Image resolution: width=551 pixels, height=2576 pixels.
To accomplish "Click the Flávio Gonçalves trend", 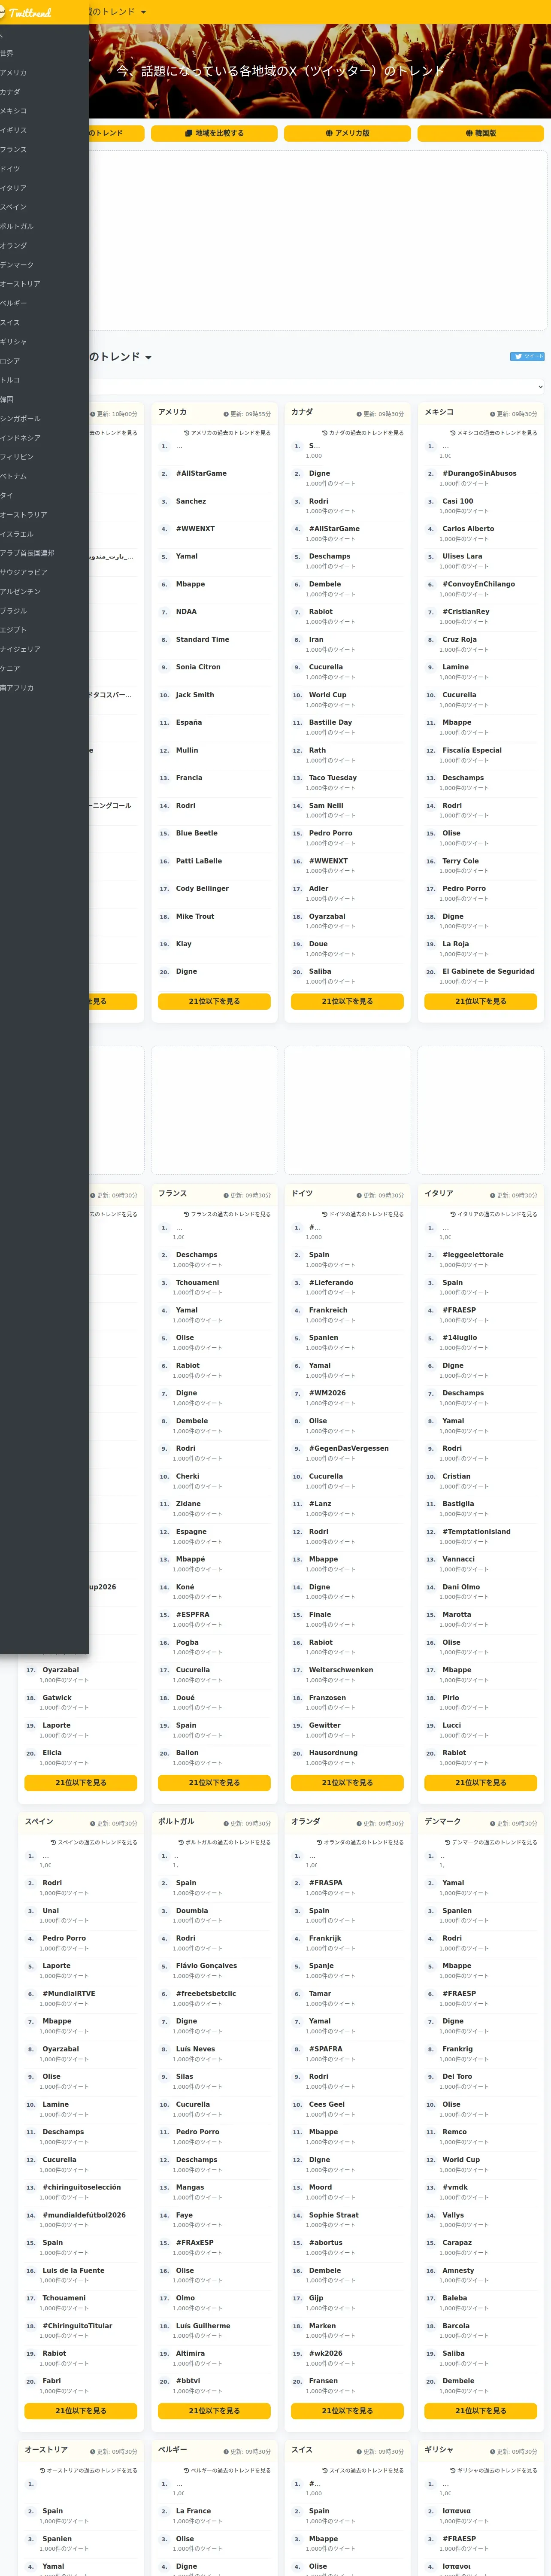I will click(x=207, y=1965).
